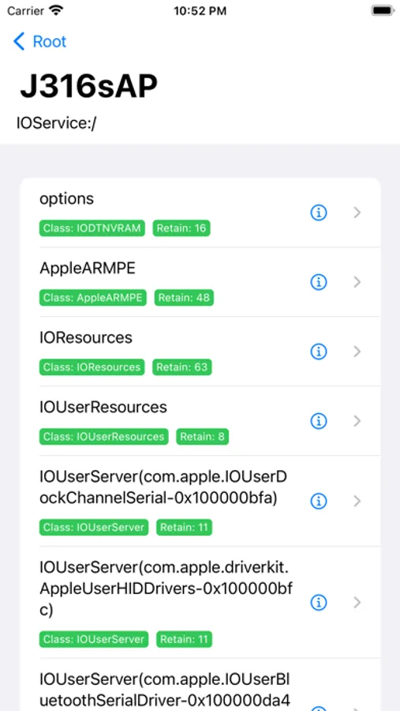Open the options list entry
Image resolution: width=400 pixels, height=711 pixels.
pyautogui.click(x=200, y=213)
